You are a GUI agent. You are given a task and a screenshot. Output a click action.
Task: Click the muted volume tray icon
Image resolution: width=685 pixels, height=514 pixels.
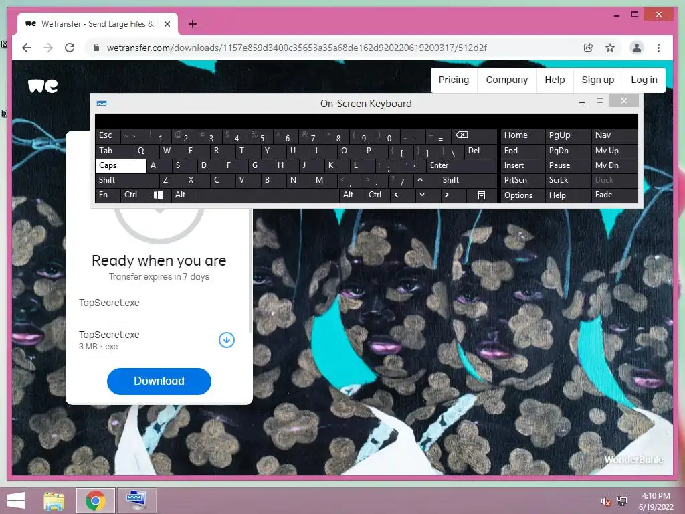(605, 501)
